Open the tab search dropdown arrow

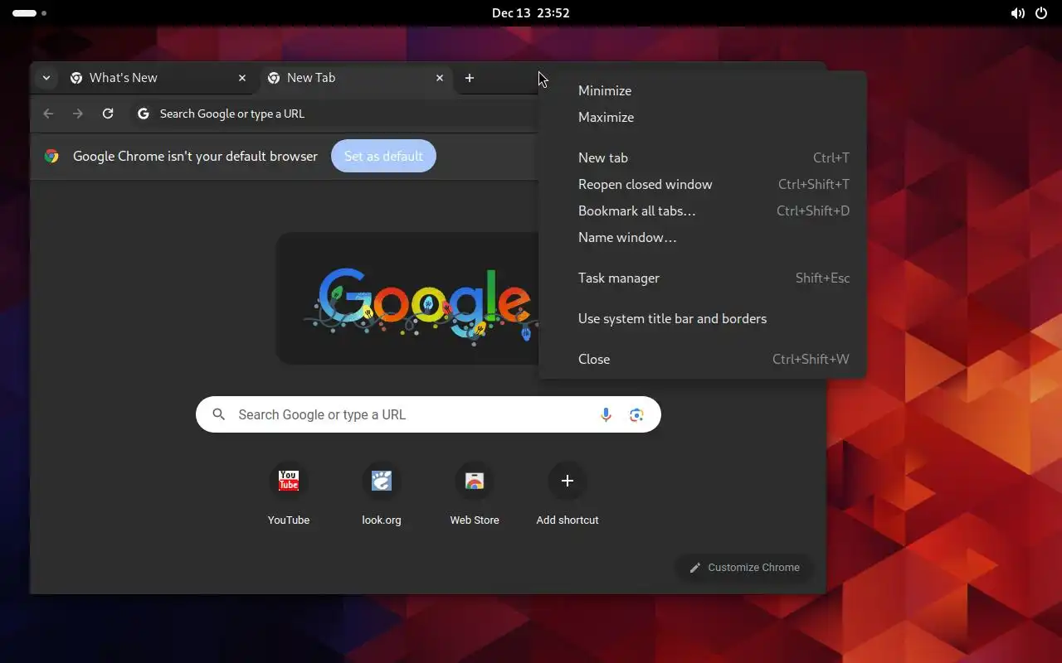point(46,78)
